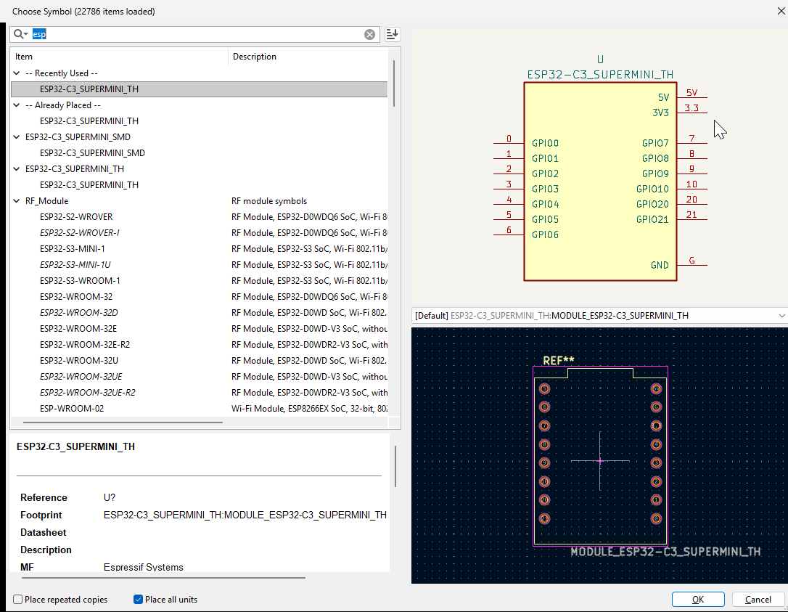This screenshot has width=788, height=612.
Task: Select ESP-WROOM-02 from the list
Action: point(72,409)
